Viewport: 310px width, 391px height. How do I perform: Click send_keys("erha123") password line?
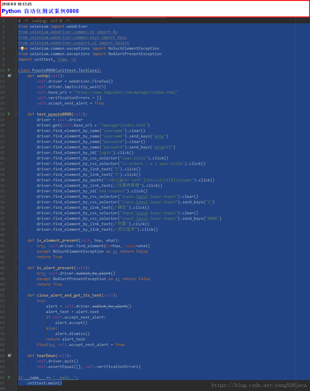(x=106, y=147)
